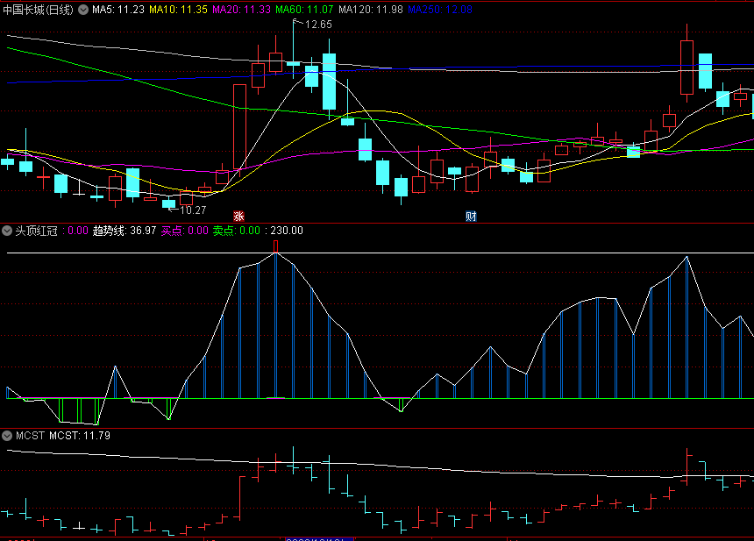This screenshot has width=754, height=541.
Task: Expand the main chart indicator dropdown arrow
Action: tap(83, 10)
